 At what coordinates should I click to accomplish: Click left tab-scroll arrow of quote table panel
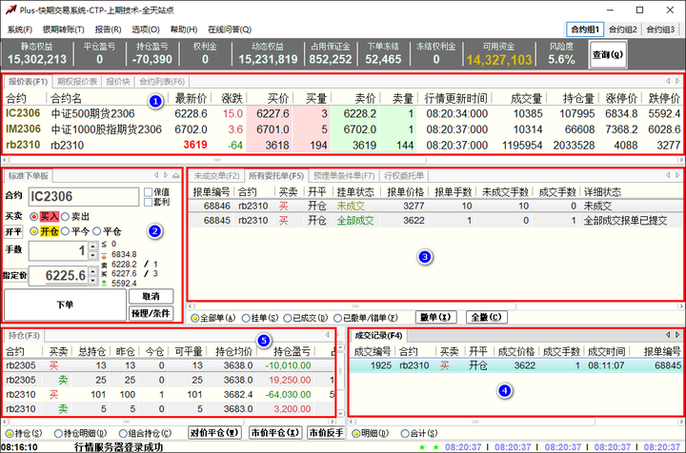click(668, 81)
